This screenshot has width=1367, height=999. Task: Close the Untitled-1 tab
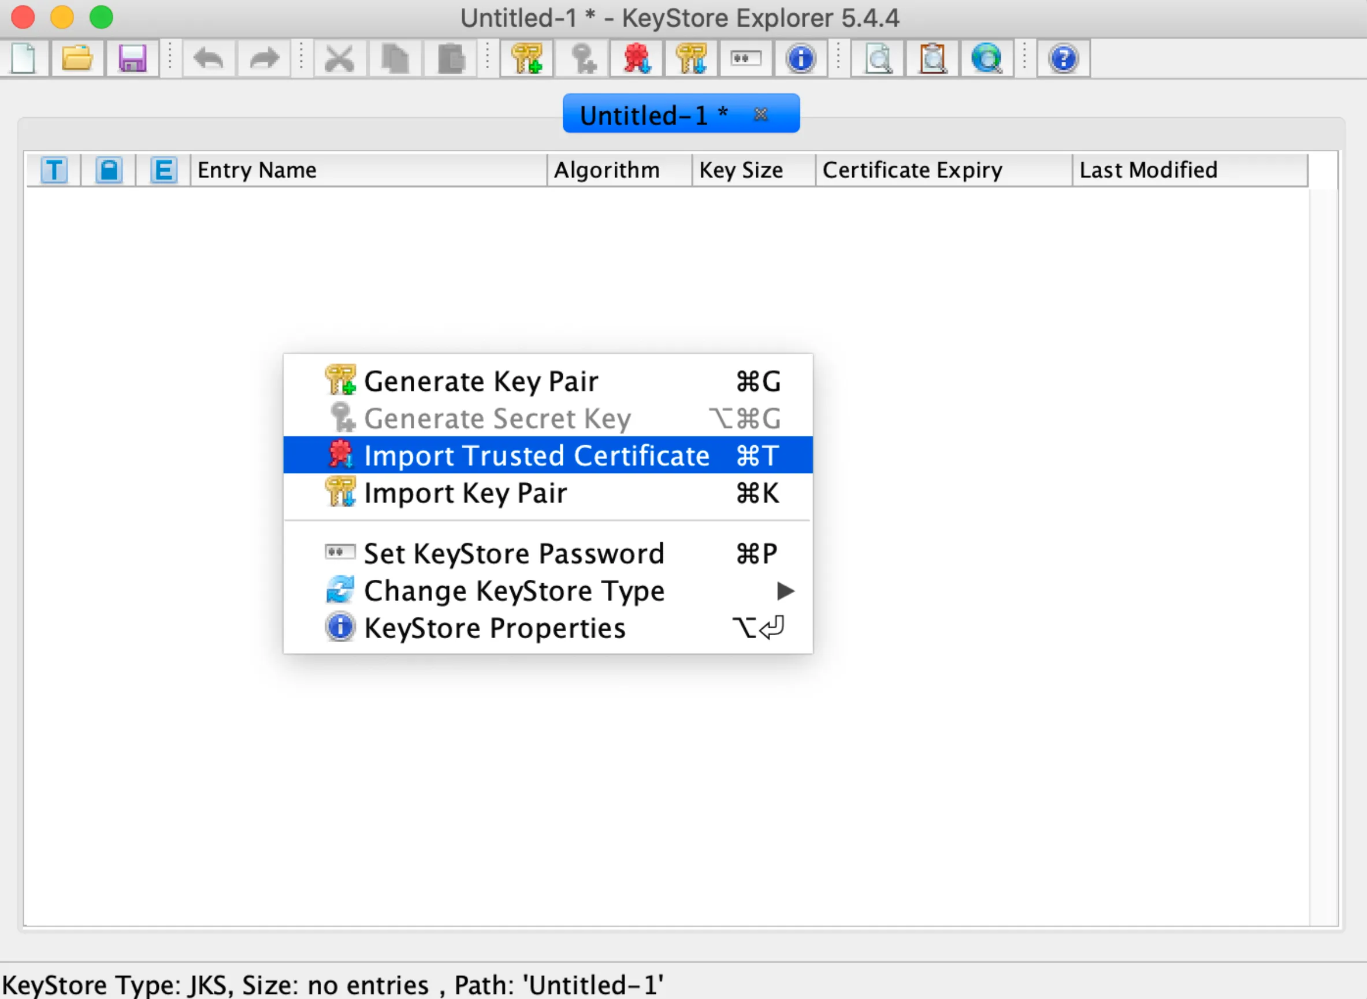pyautogui.click(x=761, y=114)
